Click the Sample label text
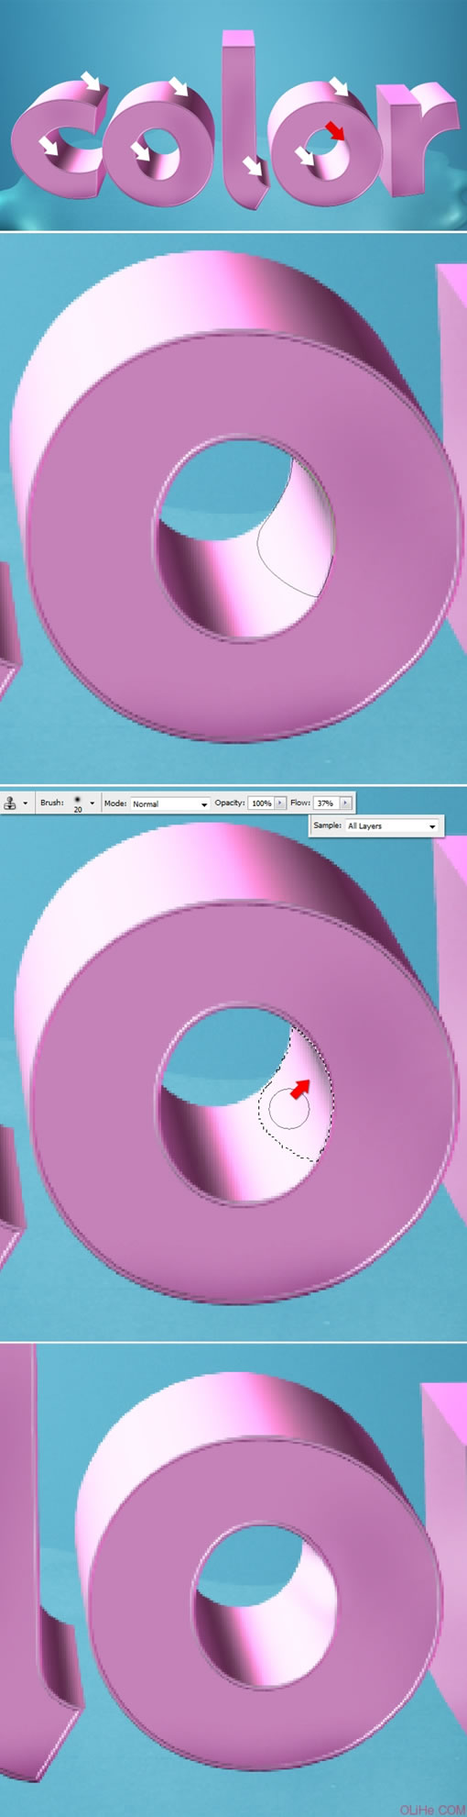 (327, 826)
